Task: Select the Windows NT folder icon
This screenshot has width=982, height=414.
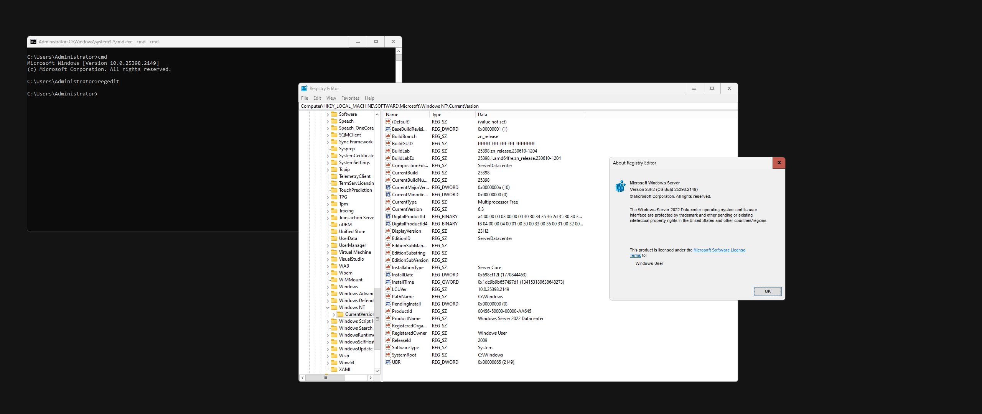Action: [334, 307]
